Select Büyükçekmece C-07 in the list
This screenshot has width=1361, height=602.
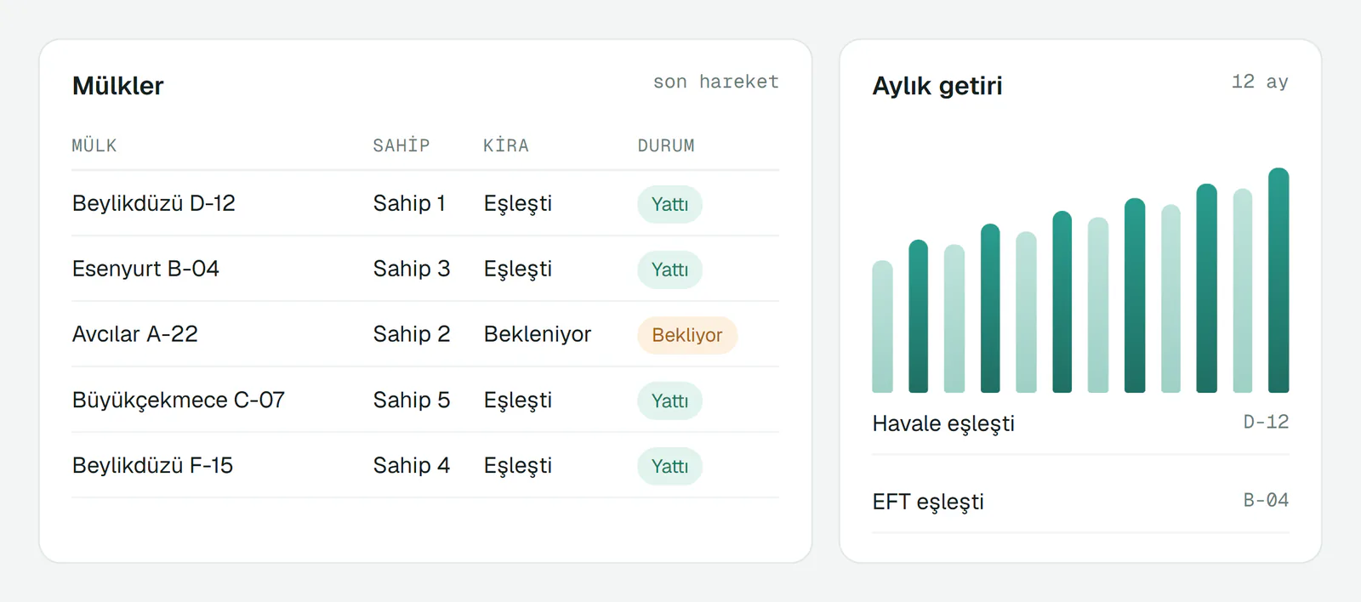(425, 400)
